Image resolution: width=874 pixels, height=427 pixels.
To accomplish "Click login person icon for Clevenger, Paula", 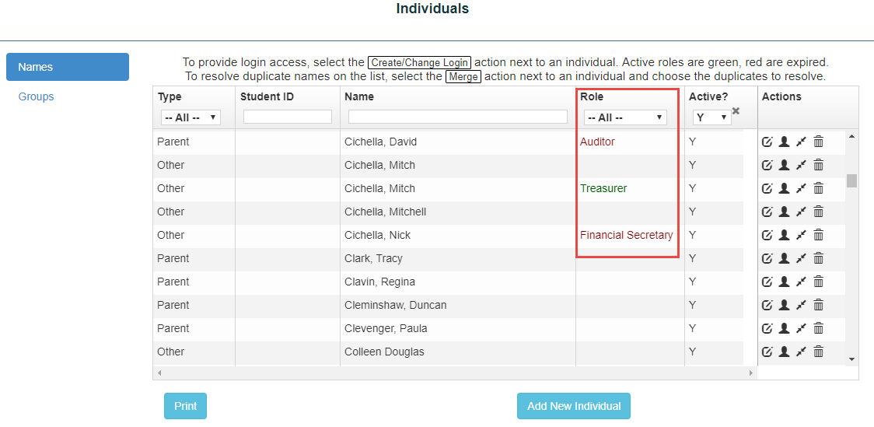I will tap(784, 328).
